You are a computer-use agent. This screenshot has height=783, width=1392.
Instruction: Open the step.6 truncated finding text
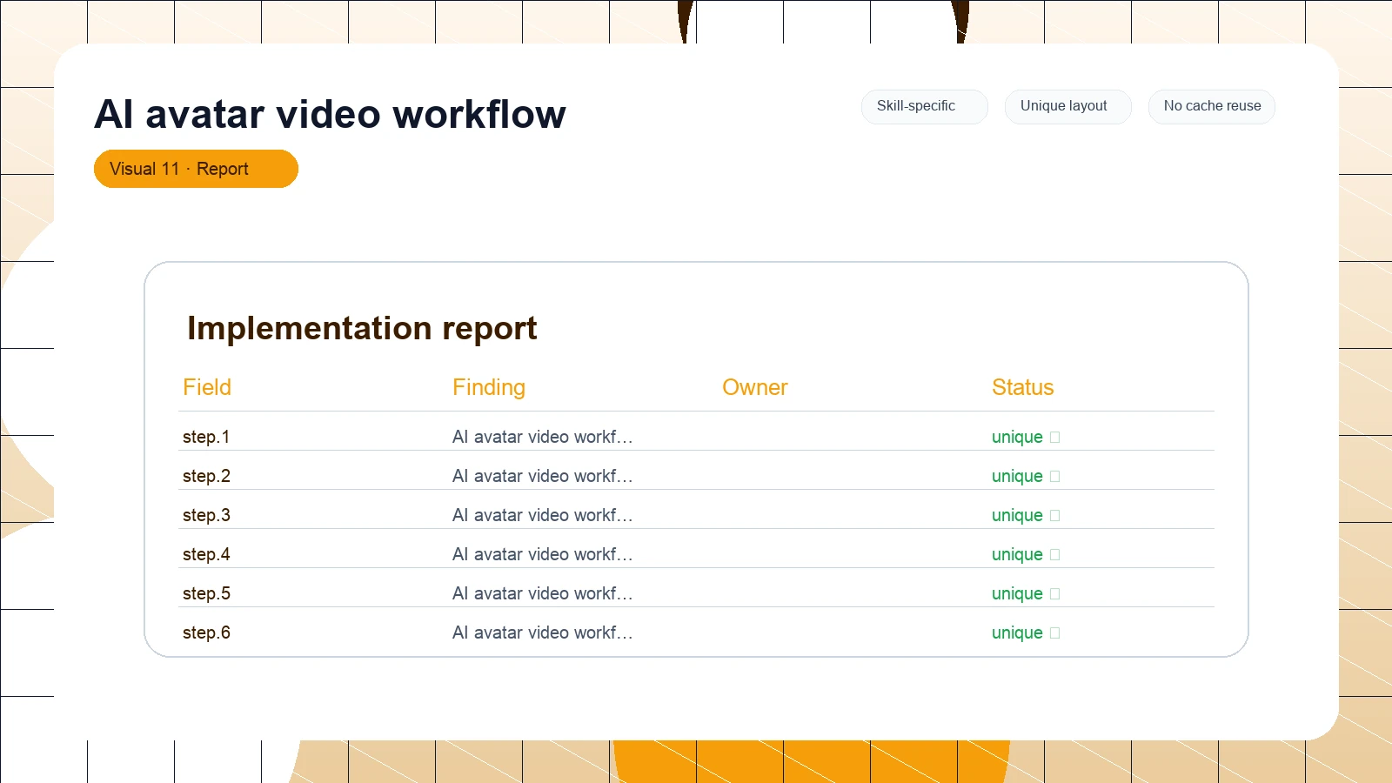click(543, 632)
